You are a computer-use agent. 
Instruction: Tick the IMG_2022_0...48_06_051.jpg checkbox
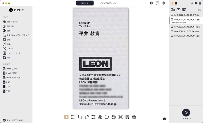172,36
